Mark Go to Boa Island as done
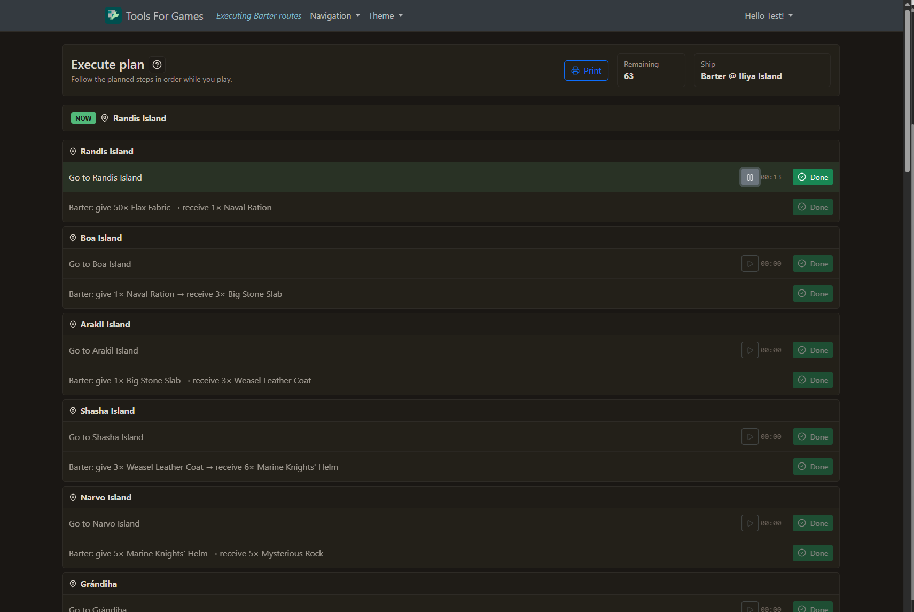This screenshot has width=914, height=612. click(x=813, y=264)
